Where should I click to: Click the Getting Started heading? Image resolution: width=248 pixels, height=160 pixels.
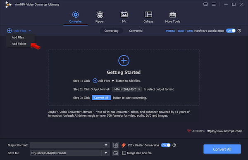[124, 72]
